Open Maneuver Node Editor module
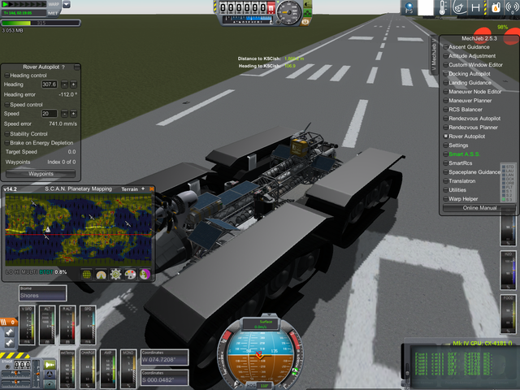Viewport: 520px width, 390px height. pos(473,92)
